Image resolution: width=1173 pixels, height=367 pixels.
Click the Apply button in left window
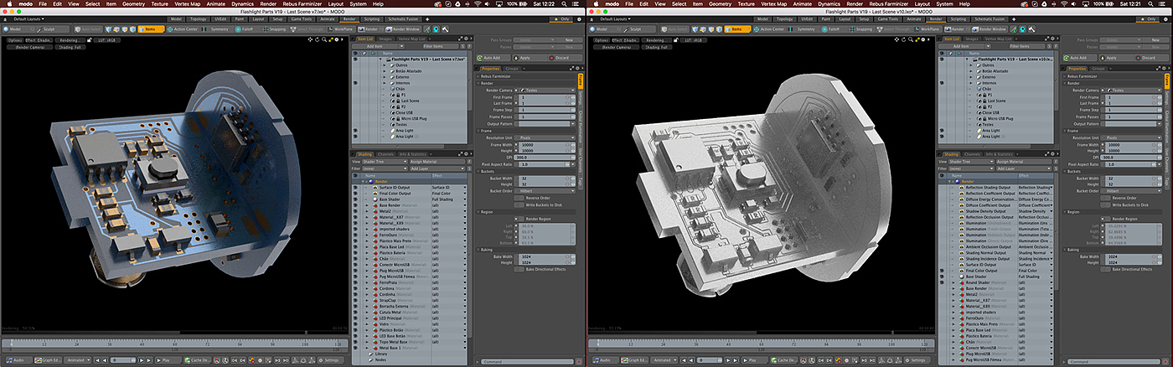524,58
